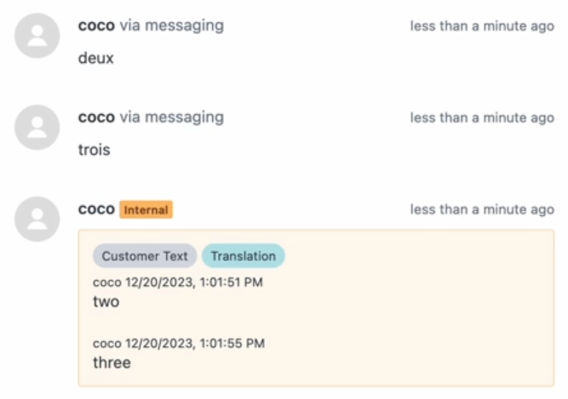Screen dimensions: 568x399
Task: Click the message text 'deux'
Action: pos(96,58)
